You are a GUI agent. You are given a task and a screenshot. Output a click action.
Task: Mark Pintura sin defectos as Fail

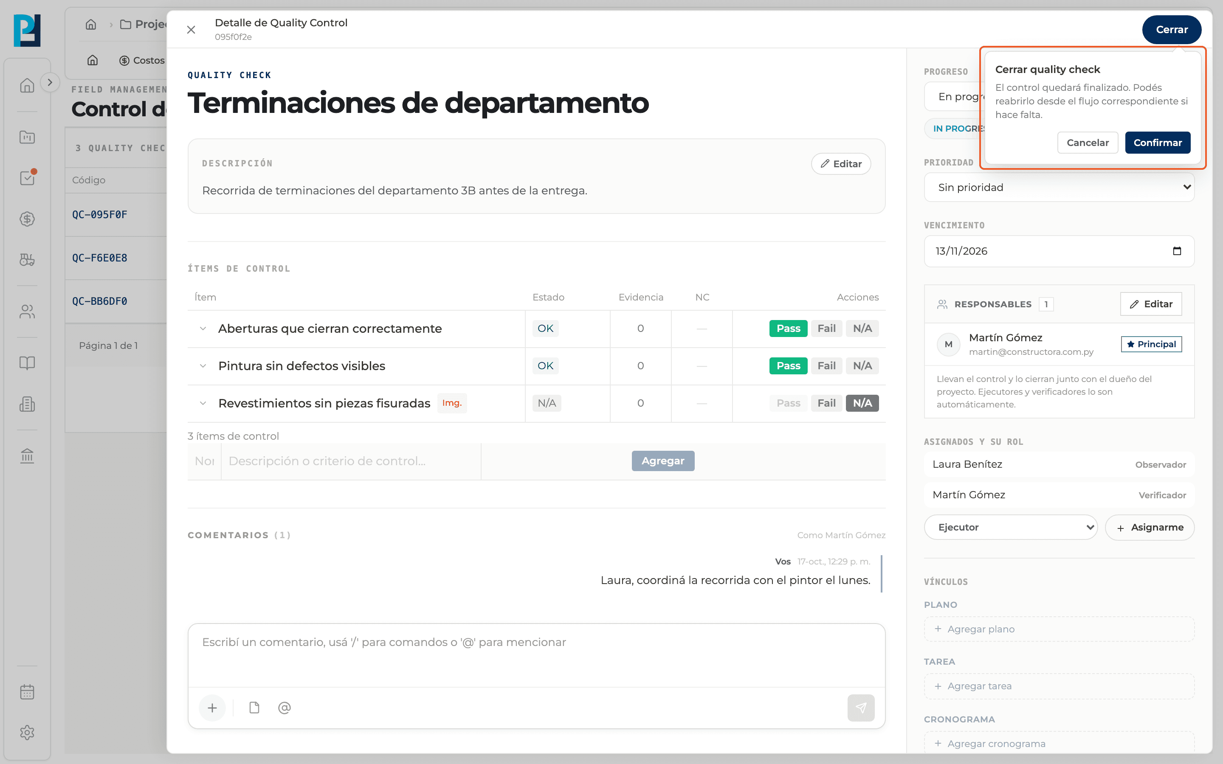pos(827,366)
